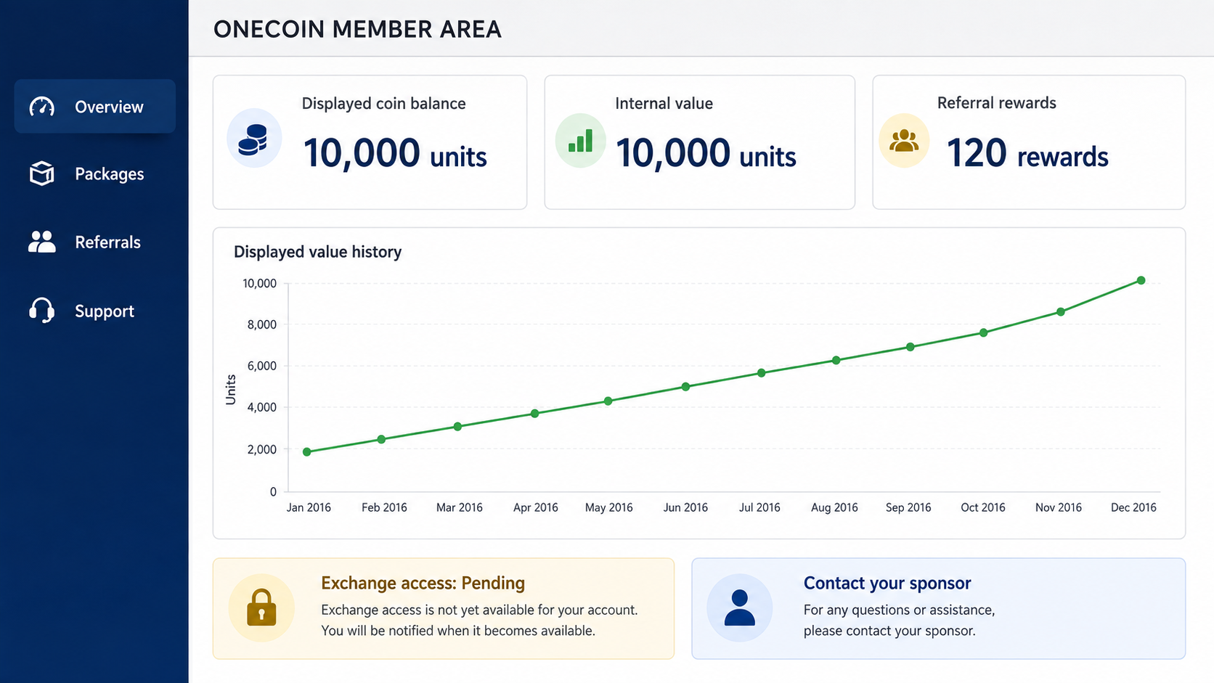Click the '120 rewards' value
The image size is (1214, 683).
pyautogui.click(x=1027, y=153)
